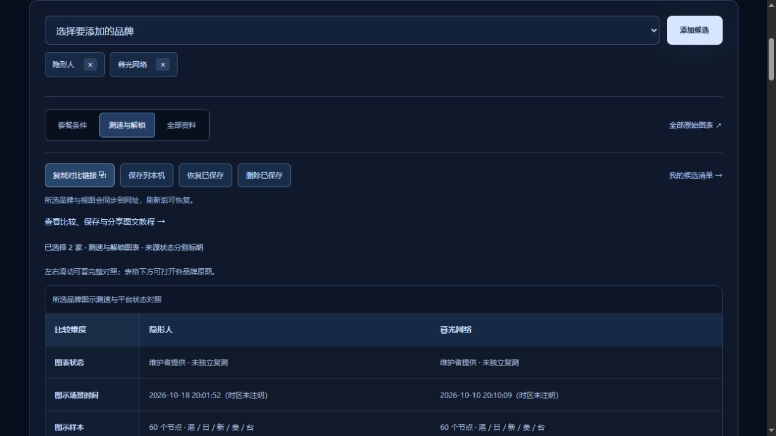Open 我的候选清单 link
This screenshot has height=436, width=776.
(x=696, y=176)
